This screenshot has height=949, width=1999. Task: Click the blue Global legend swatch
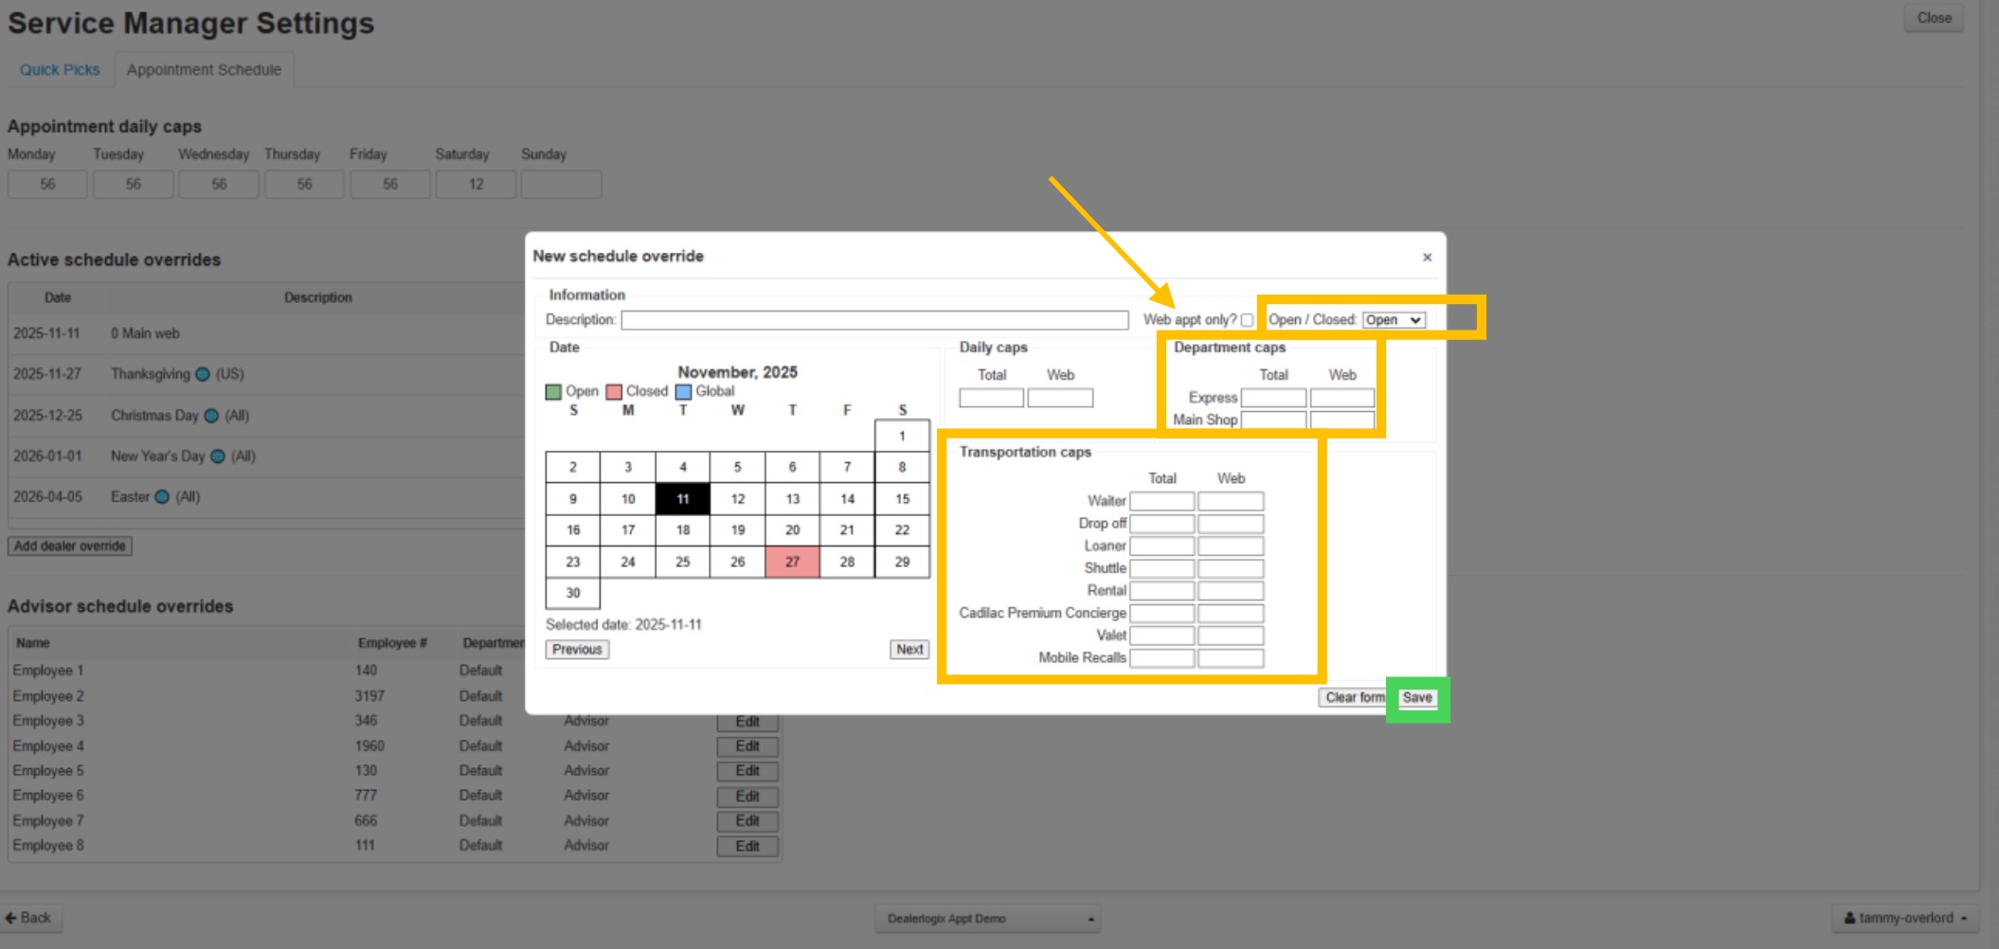pyautogui.click(x=683, y=392)
